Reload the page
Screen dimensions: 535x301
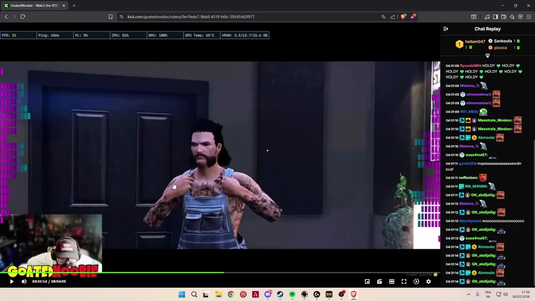(23, 17)
